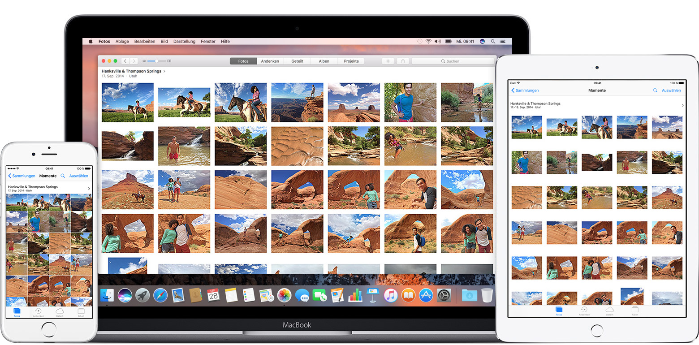The width and height of the screenshot is (699, 345).
Task: Open the Darstellung menu
Action: click(184, 41)
